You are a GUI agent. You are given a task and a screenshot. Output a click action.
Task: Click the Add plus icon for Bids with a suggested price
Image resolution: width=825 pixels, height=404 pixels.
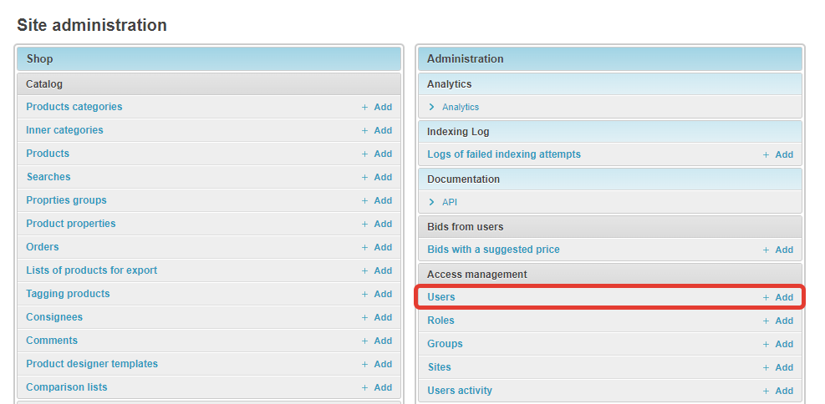coord(766,250)
